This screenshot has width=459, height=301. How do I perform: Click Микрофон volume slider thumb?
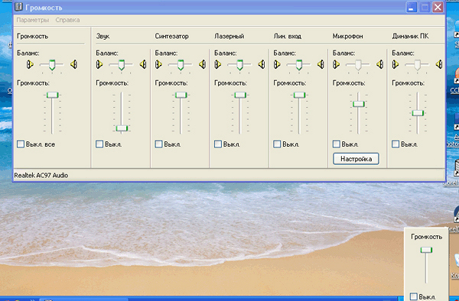[359, 104]
